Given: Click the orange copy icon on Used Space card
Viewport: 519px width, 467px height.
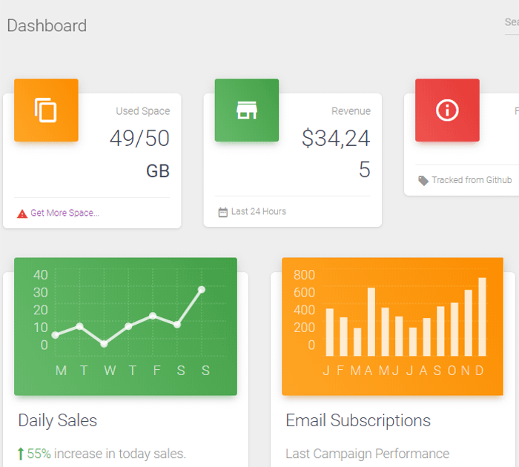Looking at the screenshot, I should coord(46,110).
